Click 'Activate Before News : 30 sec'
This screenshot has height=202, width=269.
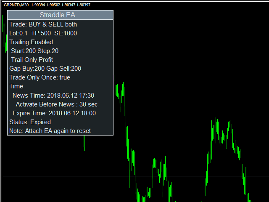click(57, 104)
